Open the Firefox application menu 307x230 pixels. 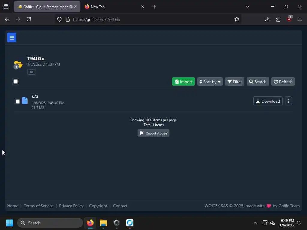[300, 19]
